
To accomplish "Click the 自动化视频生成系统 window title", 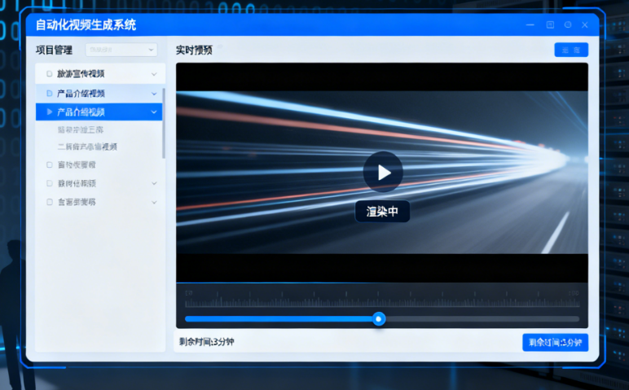I will coord(86,25).
